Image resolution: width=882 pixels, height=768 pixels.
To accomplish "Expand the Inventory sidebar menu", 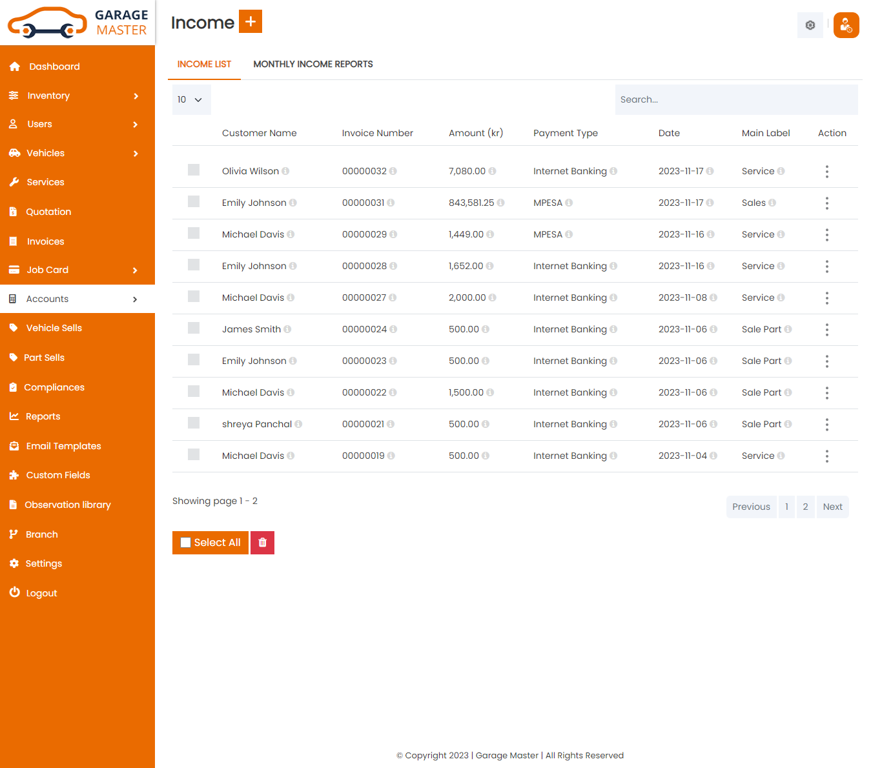I will 77,96.
